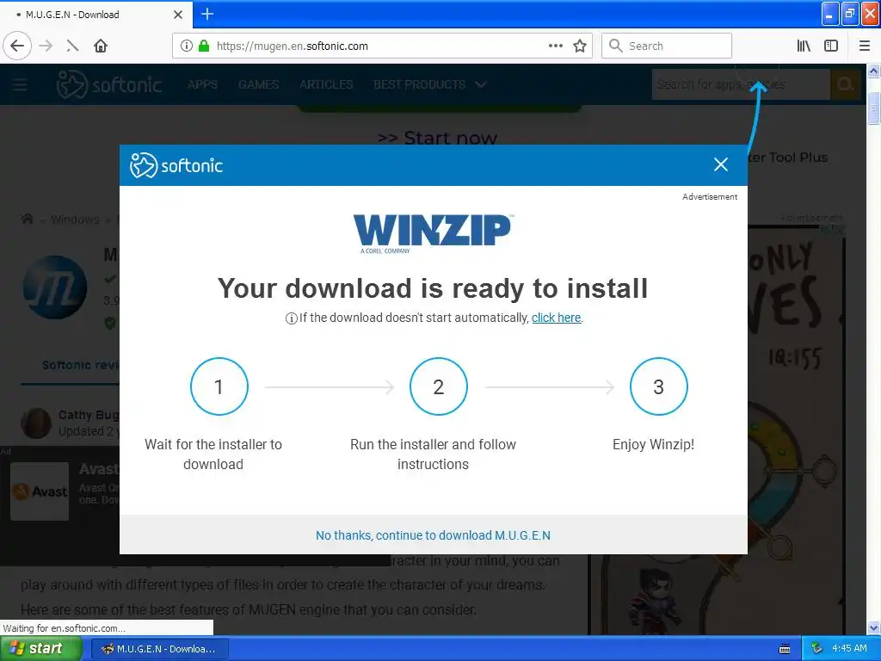Open the Softonic site hamburger menu
881x661 pixels.
tap(20, 84)
